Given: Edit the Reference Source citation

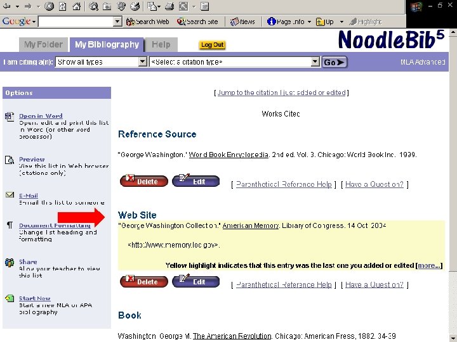Looking at the screenshot, I should tap(196, 181).
